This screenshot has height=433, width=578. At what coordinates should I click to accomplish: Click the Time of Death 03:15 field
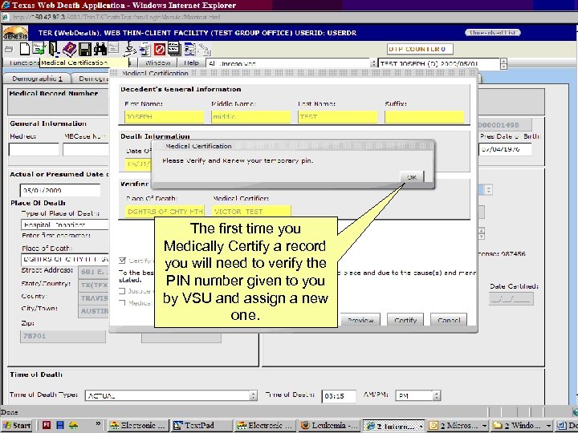tap(339, 396)
